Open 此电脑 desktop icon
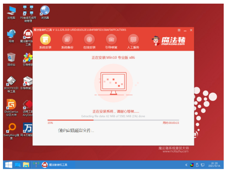Image resolution: width=226 pixels, height=170 pixels. pyautogui.click(x=11, y=13)
